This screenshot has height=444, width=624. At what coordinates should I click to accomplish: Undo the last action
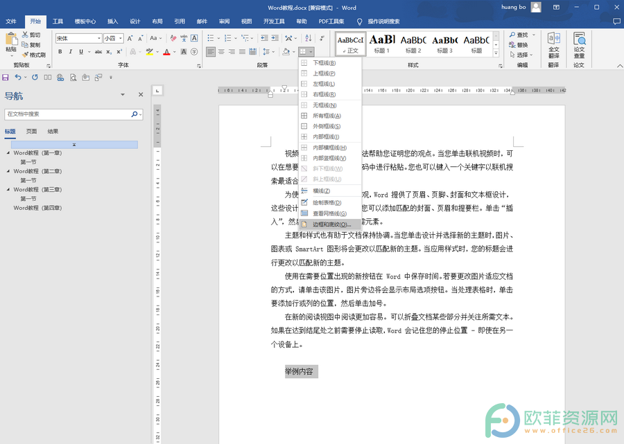point(18,78)
